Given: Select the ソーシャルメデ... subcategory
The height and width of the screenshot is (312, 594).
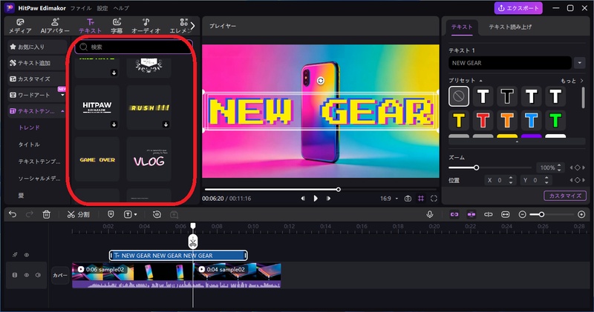Looking at the screenshot, I should click(39, 178).
